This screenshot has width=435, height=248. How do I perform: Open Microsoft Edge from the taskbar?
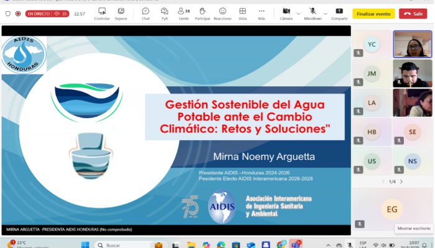[x=221, y=245]
